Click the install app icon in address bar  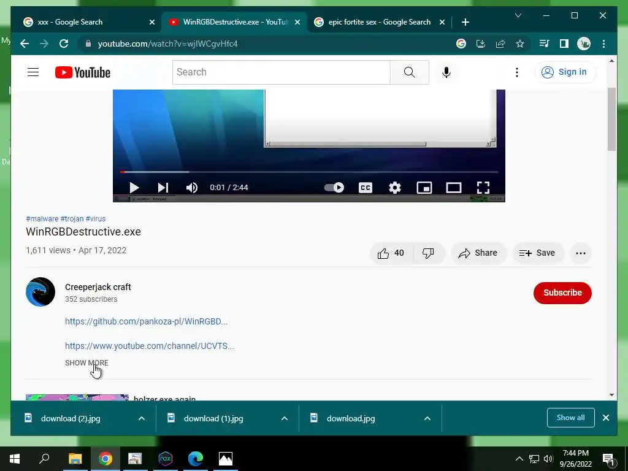click(481, 44)
